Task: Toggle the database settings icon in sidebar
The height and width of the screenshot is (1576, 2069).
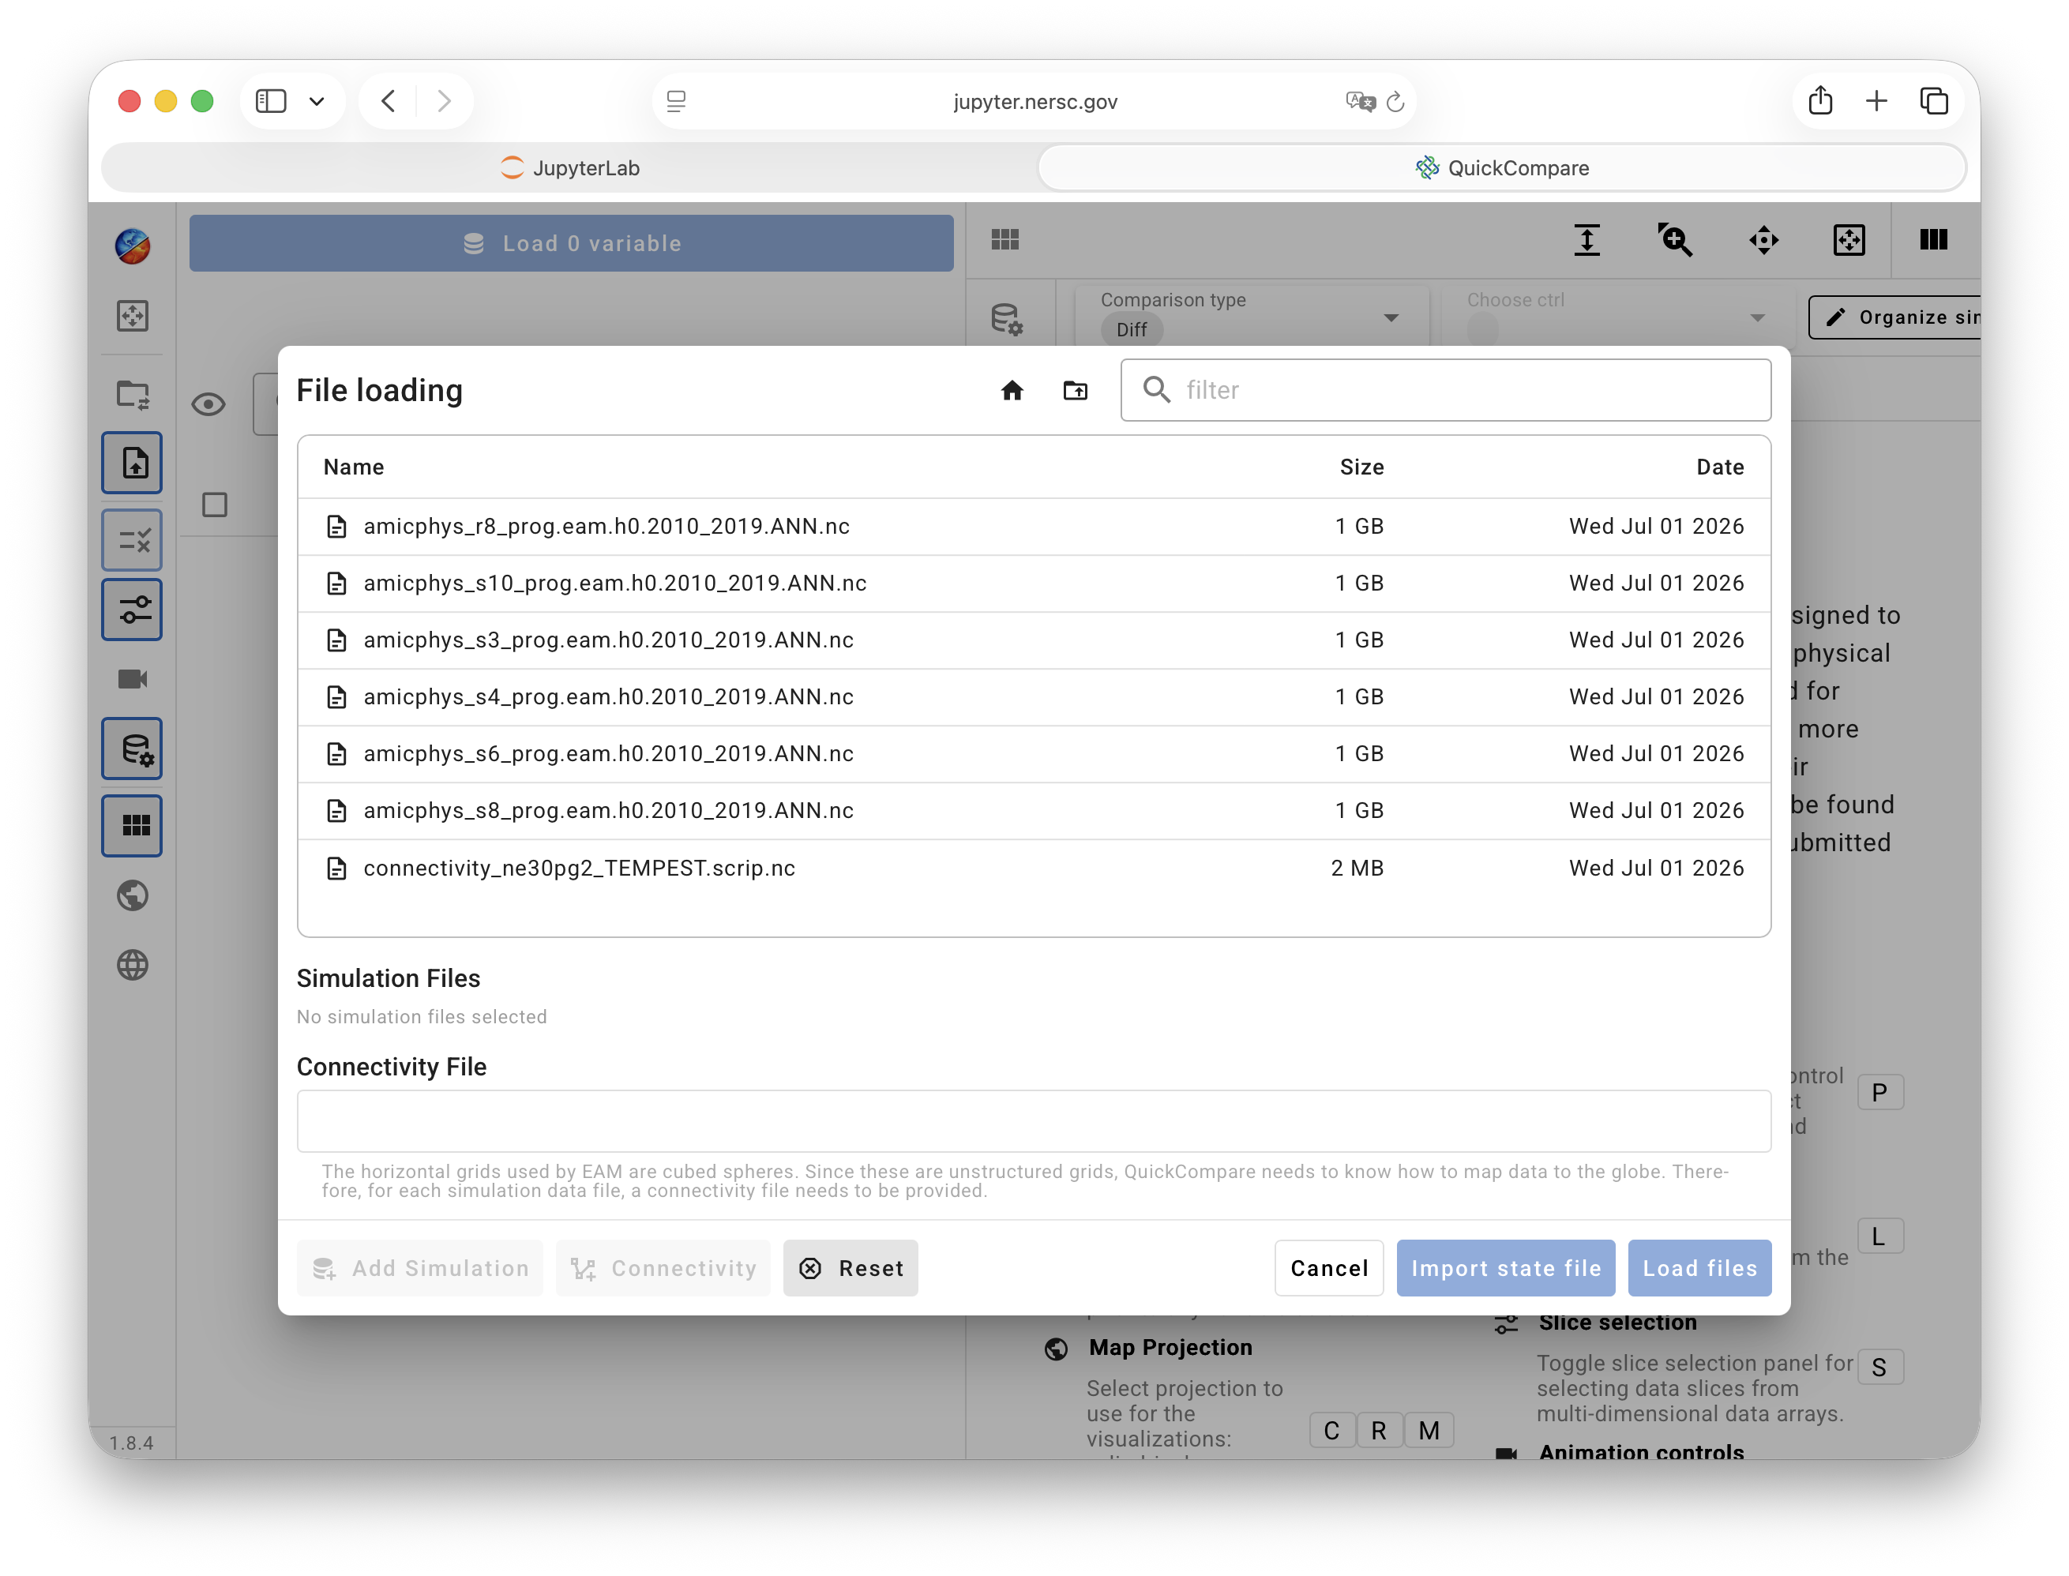Action: [x=133, y=749]
